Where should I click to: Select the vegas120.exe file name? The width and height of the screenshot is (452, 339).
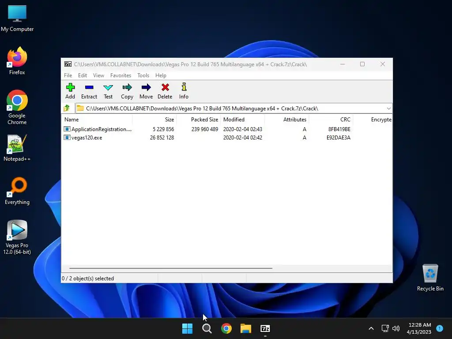[87, 138]
